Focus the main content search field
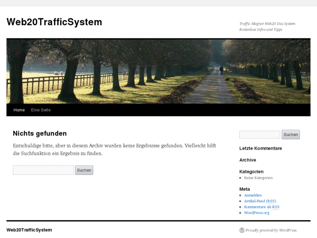This screenshot has height=238, width=317. coord(43,170)
